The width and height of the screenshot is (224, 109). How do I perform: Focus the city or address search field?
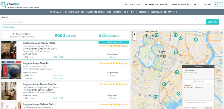tap(104, 22)
